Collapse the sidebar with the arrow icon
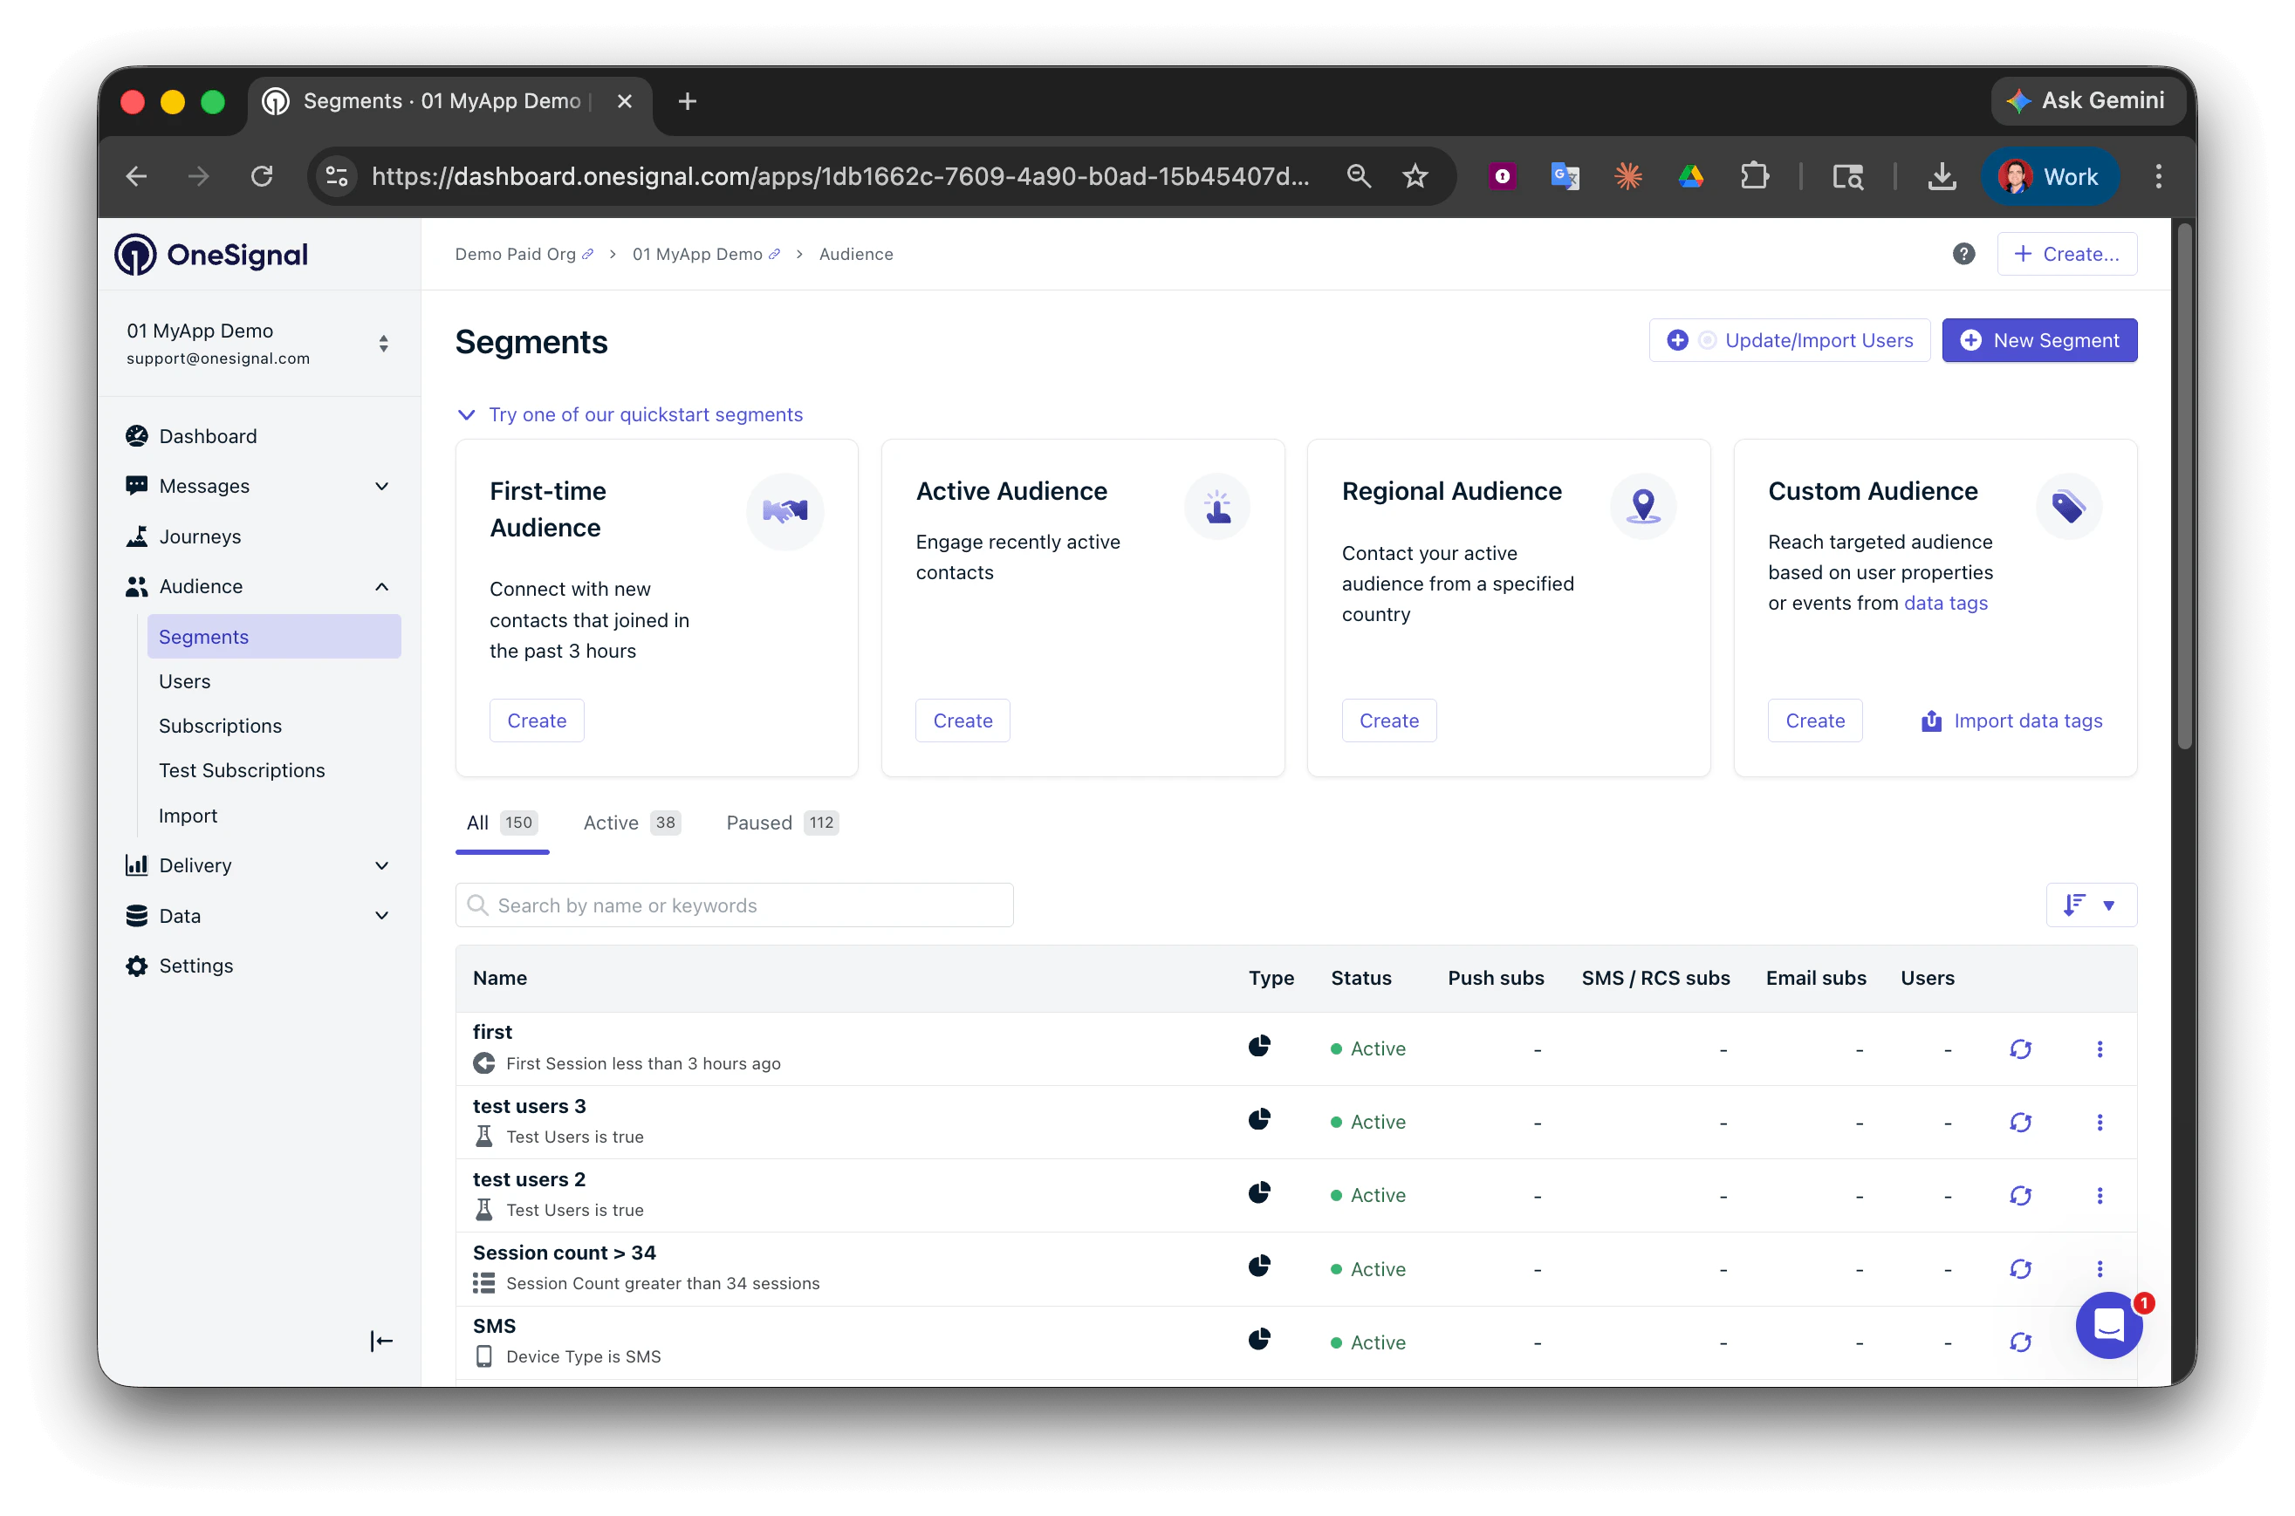 click(x=381, y=1341)
